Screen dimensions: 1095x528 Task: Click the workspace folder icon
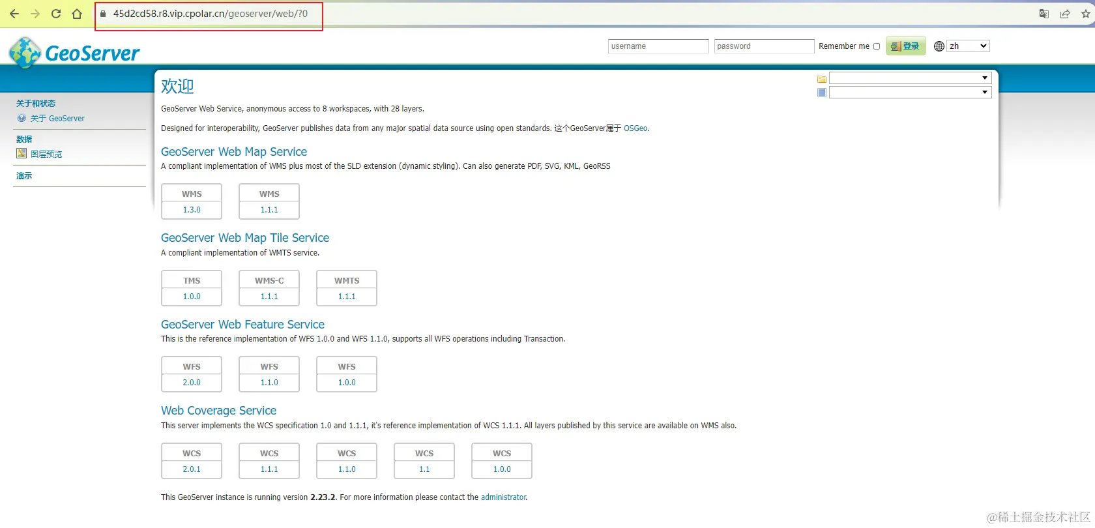(822, 79)
